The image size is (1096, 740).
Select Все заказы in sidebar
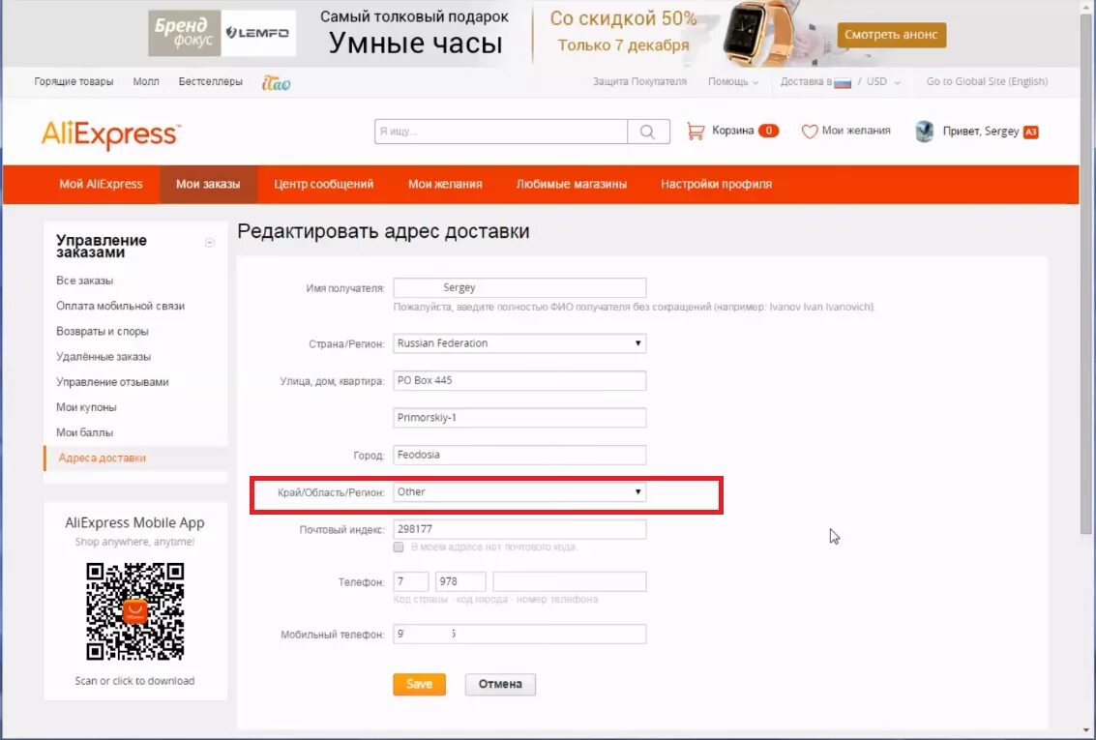pos(84,281)
